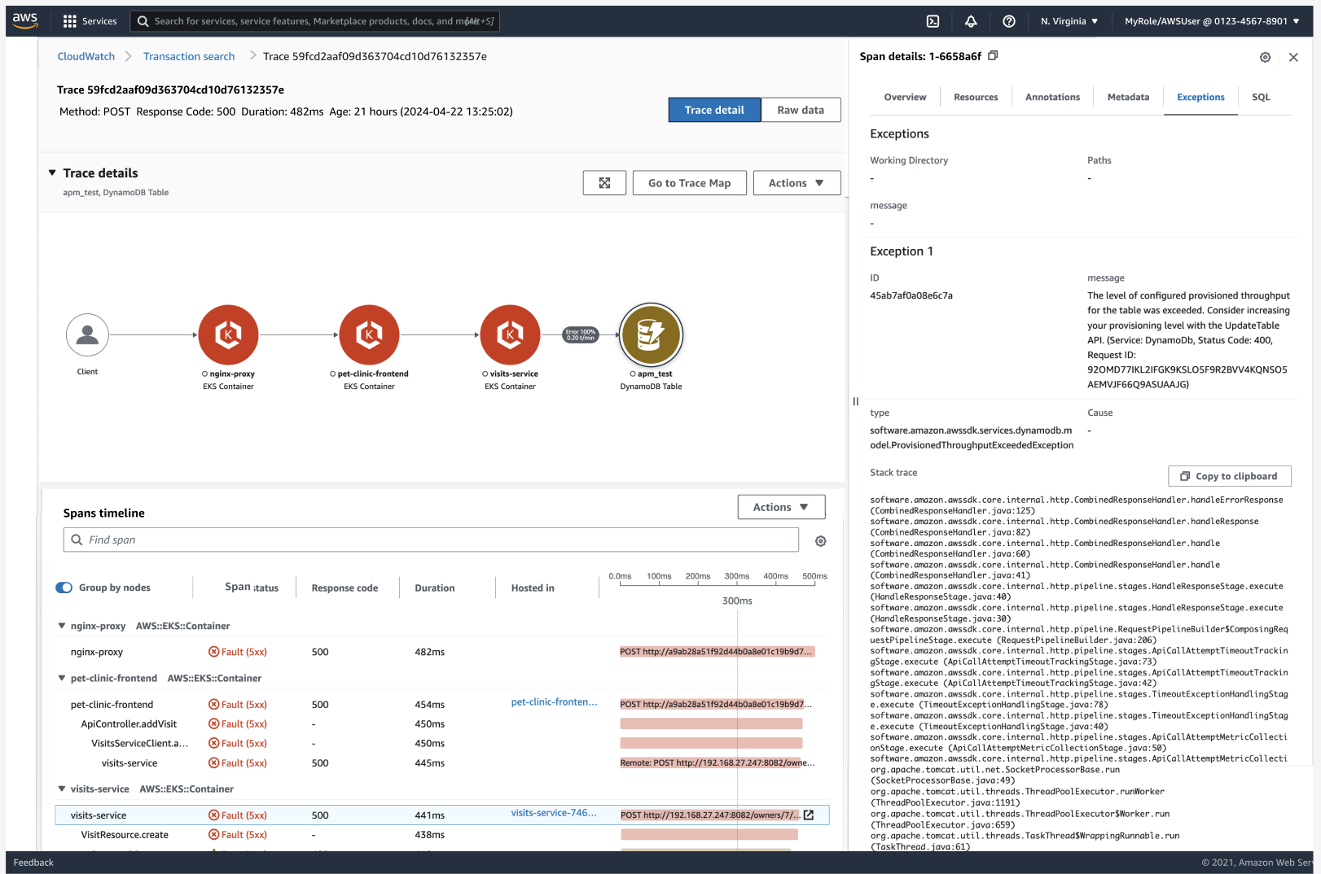The height and width of the screenshot is (874, 1321).
Task: Open the Actions dropdown in Spans timeline
Action: (780, 507)
